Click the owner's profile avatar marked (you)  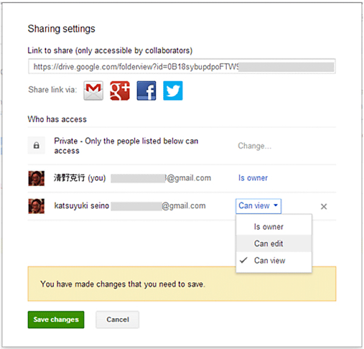coord(36,178)
